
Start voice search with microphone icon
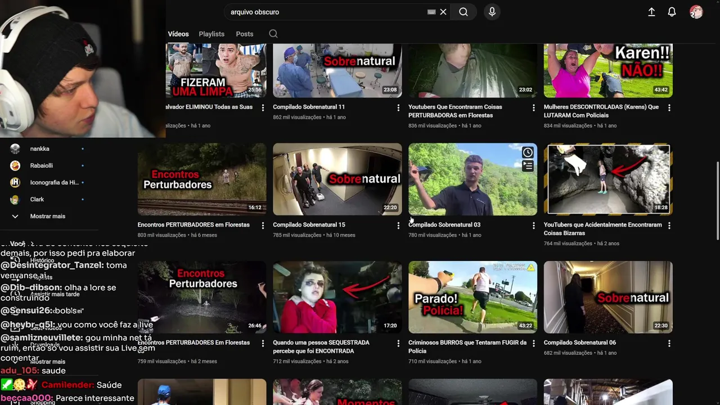[x=492, y=12]
